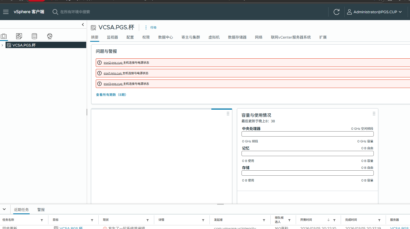Click the bottom panel resize handle
The width and height of the screenshot is (410, 229).
coord(221,204)
